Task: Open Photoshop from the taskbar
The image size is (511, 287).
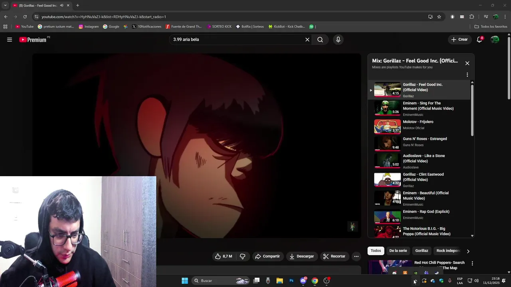Action: click(x=291, y=281)
